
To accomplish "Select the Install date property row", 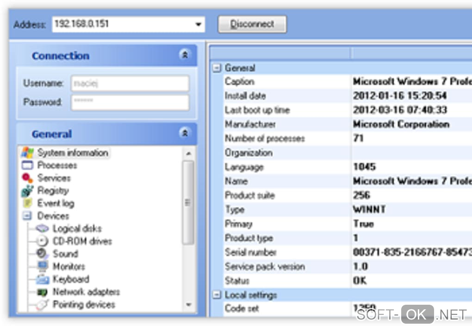I will tap(348, 96).
